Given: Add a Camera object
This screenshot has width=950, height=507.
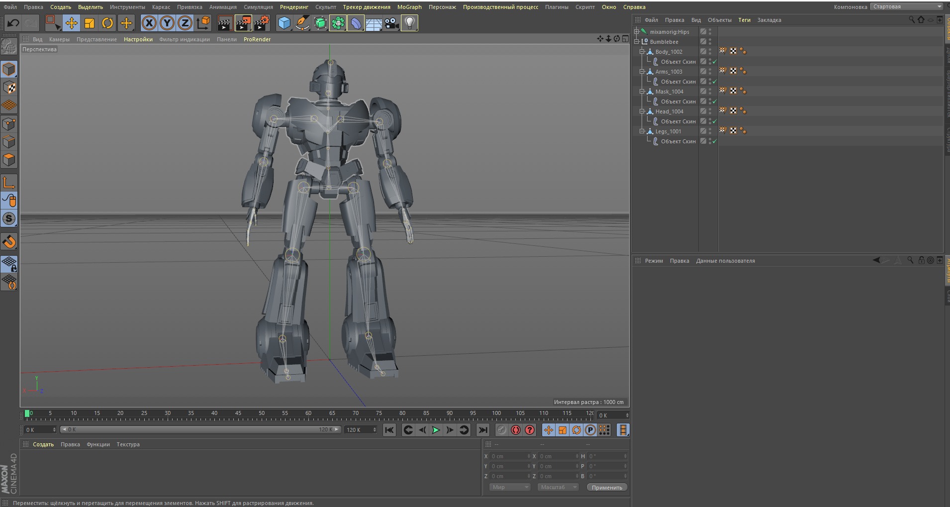Looking at the screenshot, I should click(391, 23).
